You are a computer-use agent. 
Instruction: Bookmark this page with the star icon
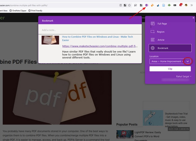(129, 5)
